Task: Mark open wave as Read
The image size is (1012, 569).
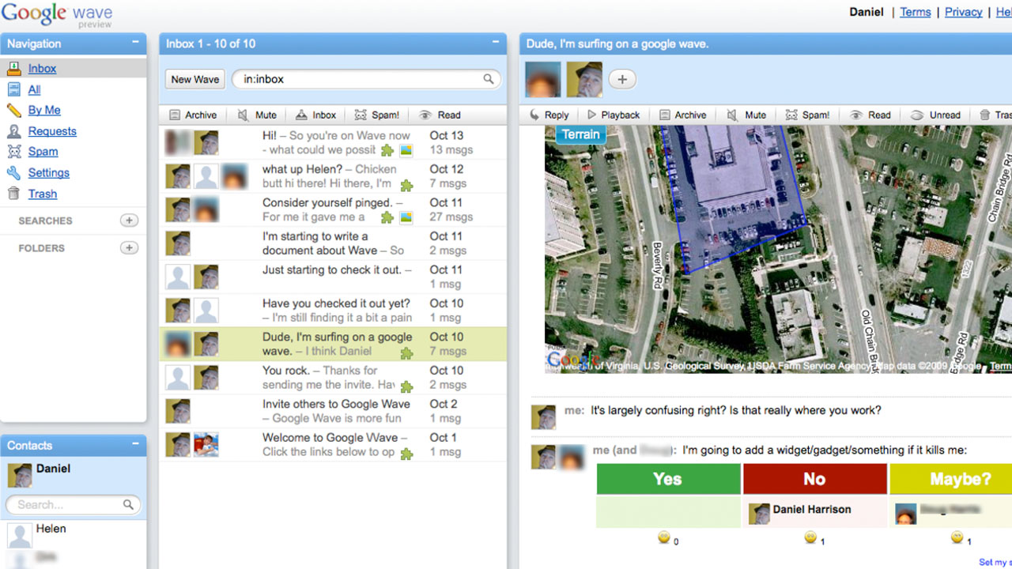Action: click(870, 115)
